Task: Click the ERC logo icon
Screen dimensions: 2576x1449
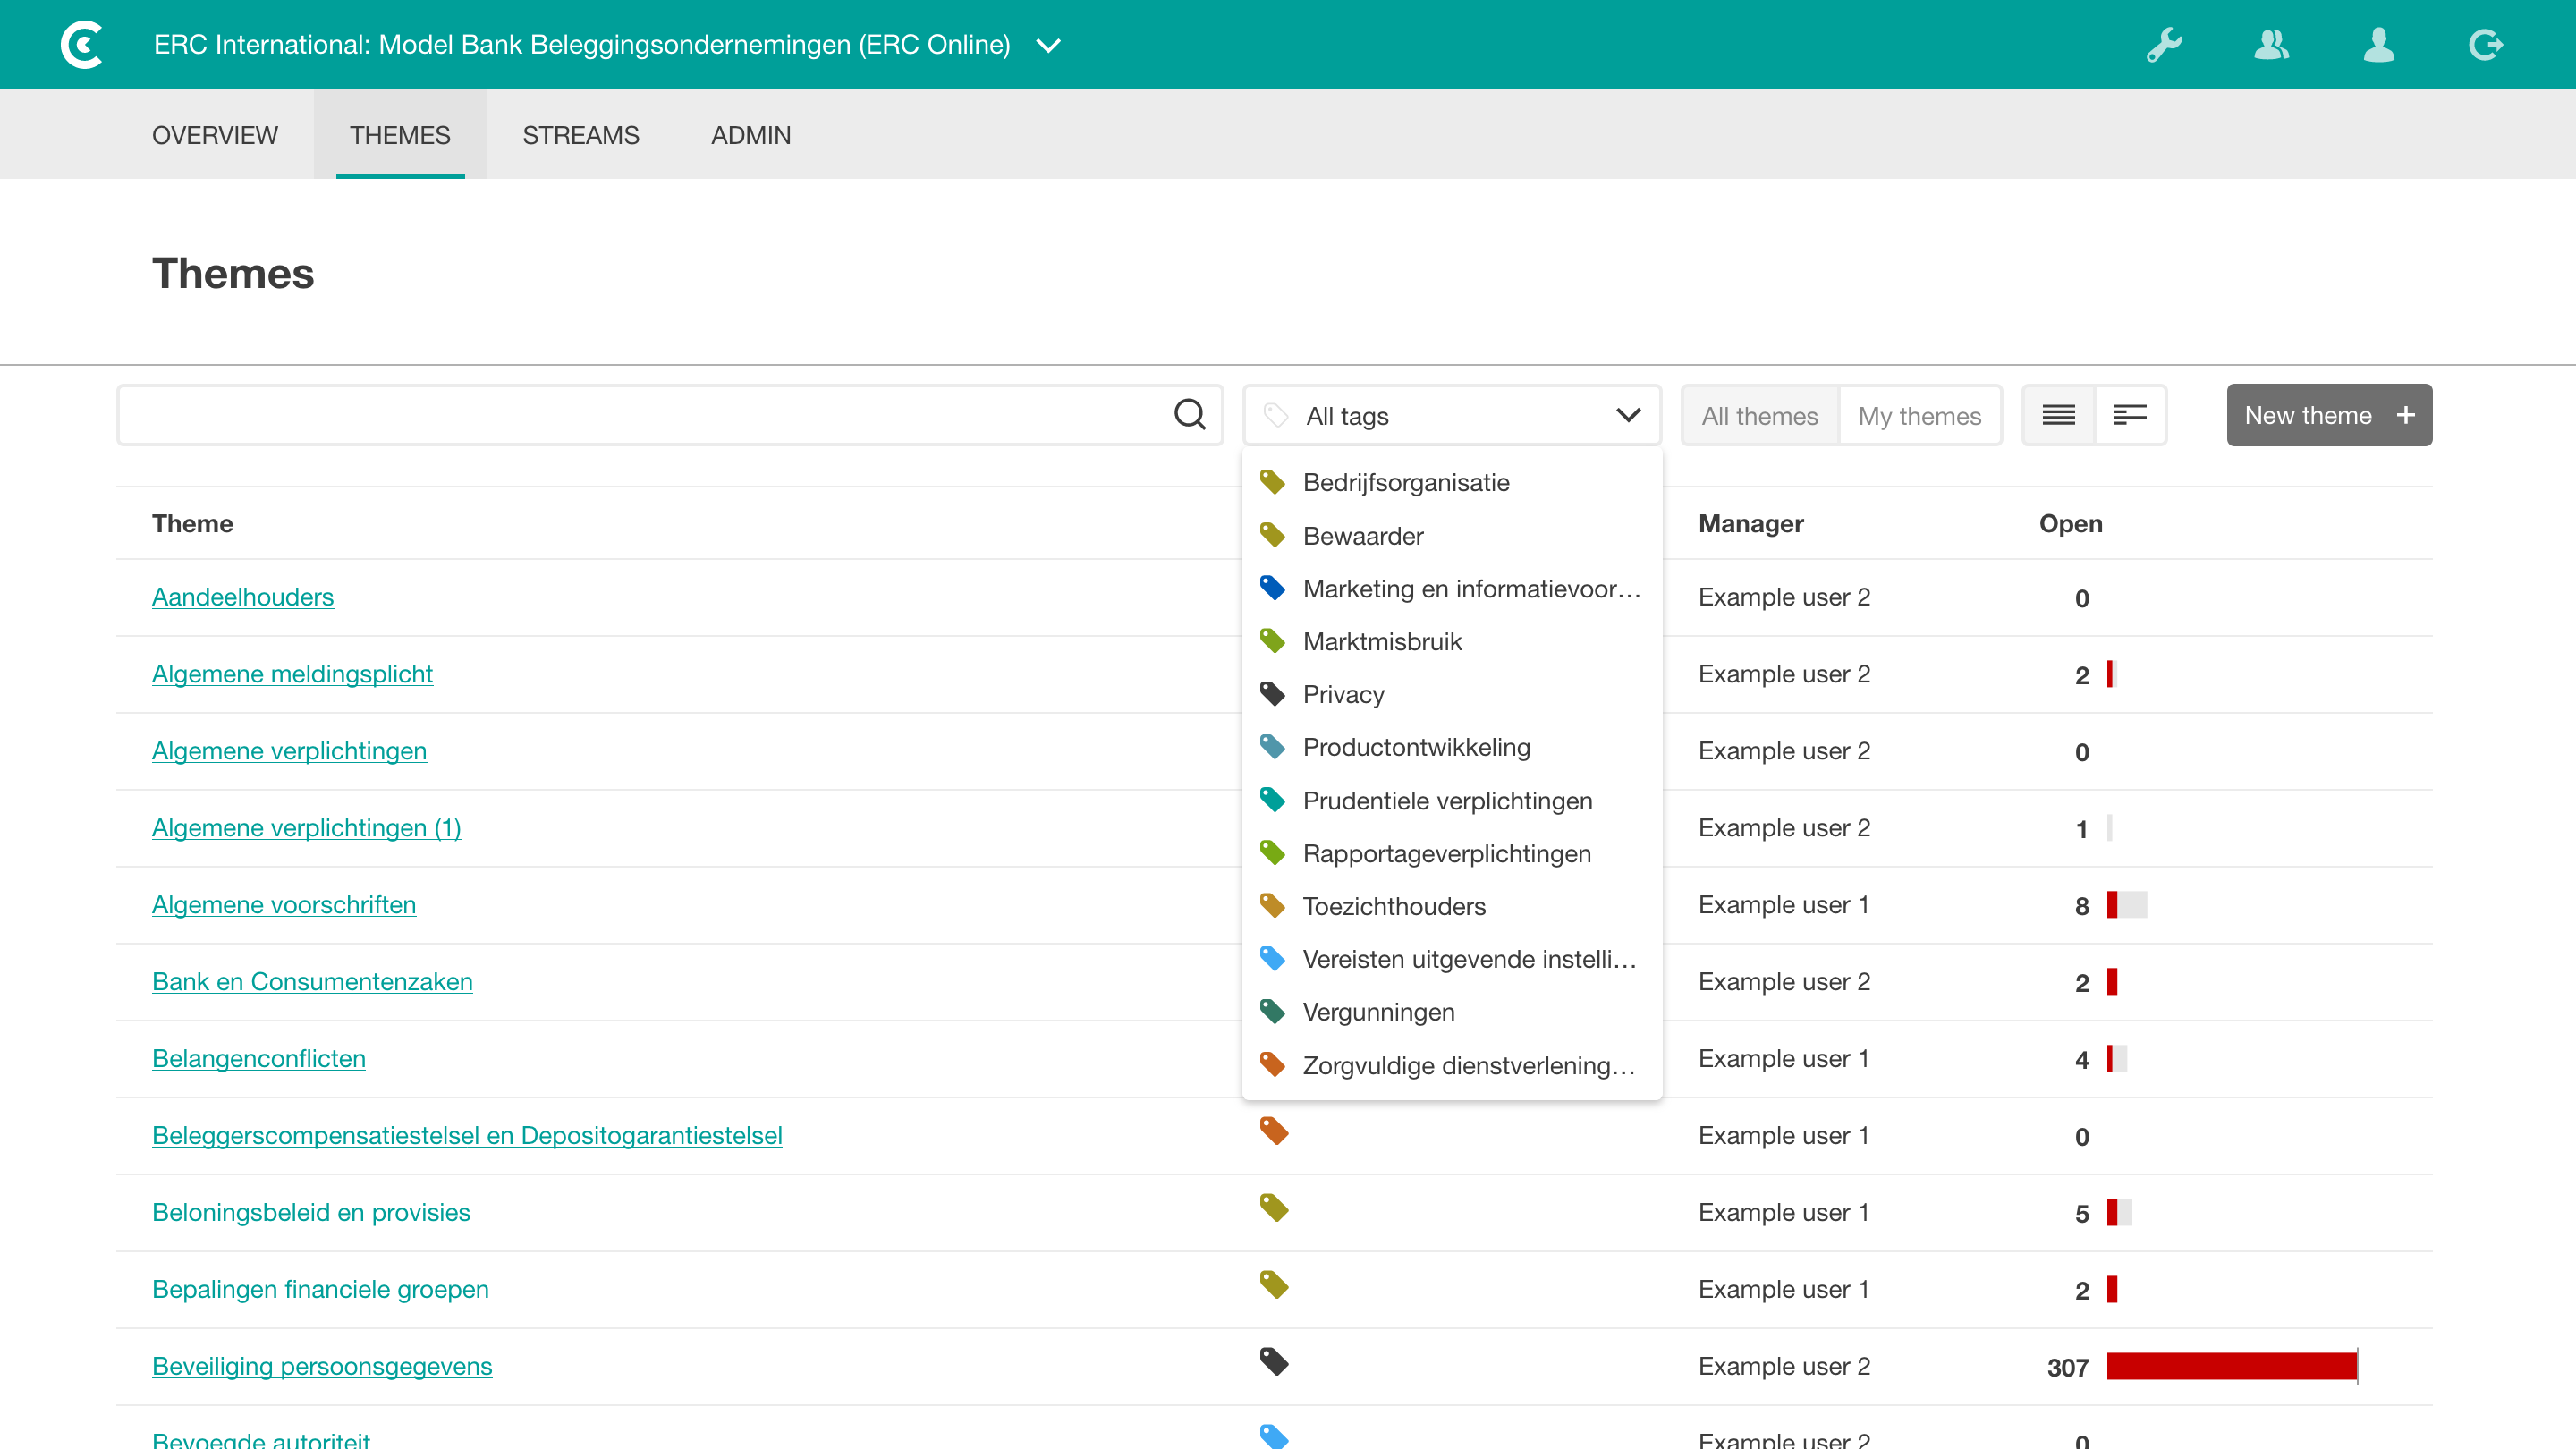Action: [x=81, y=45]
